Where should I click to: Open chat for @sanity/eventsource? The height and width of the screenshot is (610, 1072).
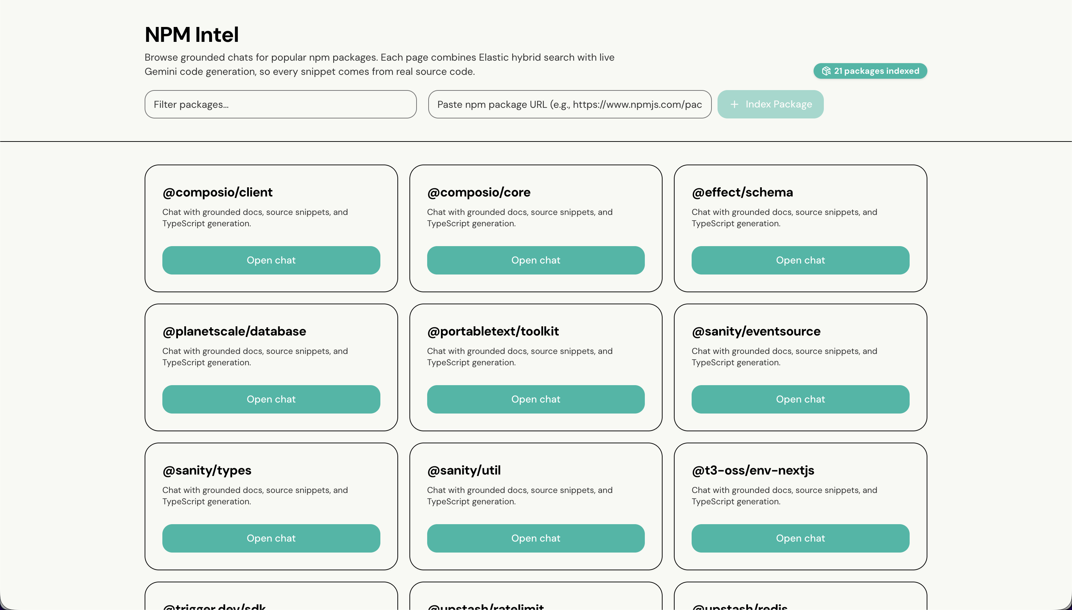(x=800, y=399)
